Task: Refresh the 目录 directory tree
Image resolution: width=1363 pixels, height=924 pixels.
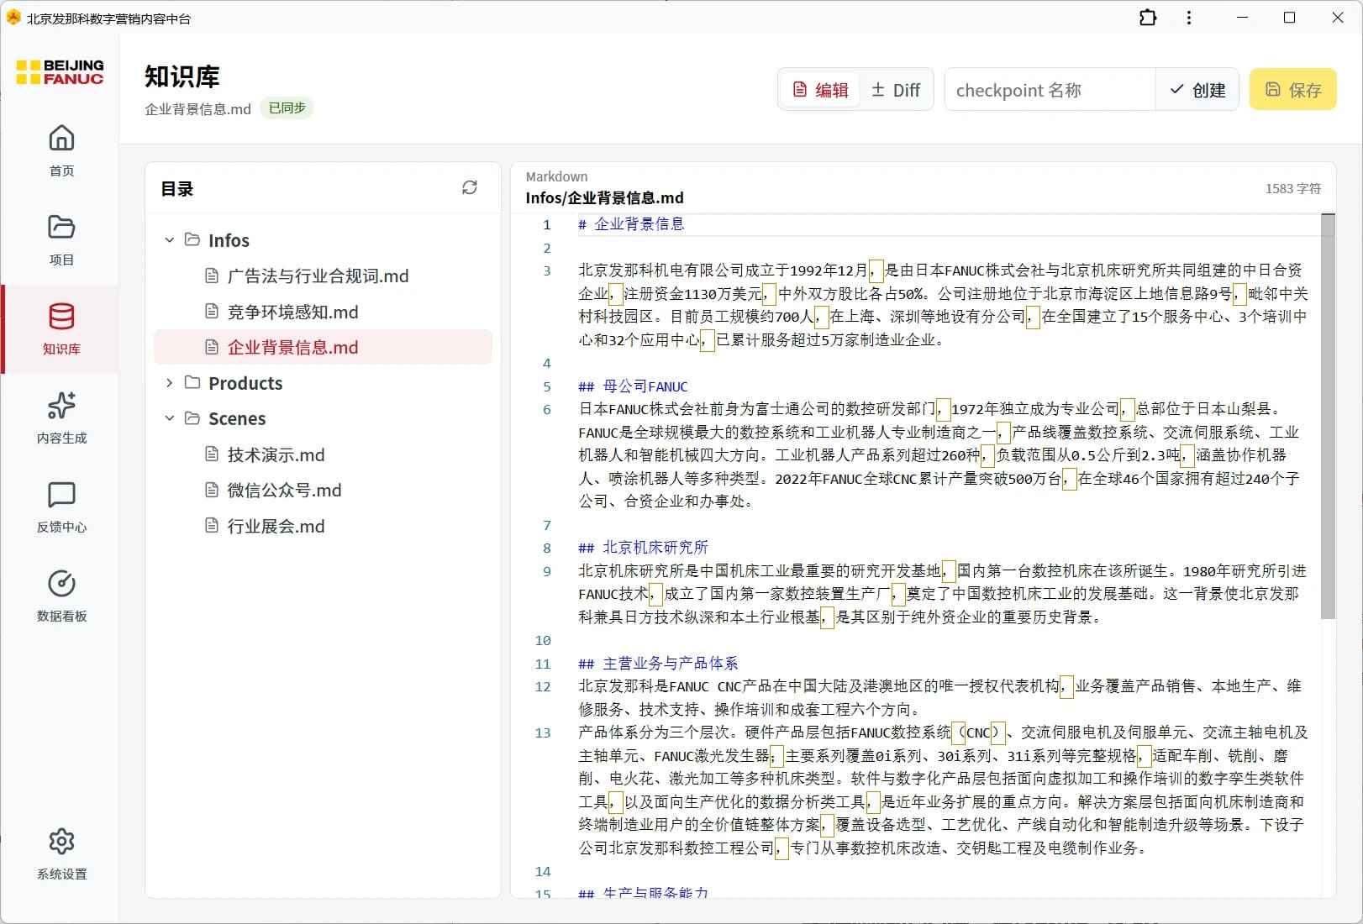Action: click(x=470, y=187)
